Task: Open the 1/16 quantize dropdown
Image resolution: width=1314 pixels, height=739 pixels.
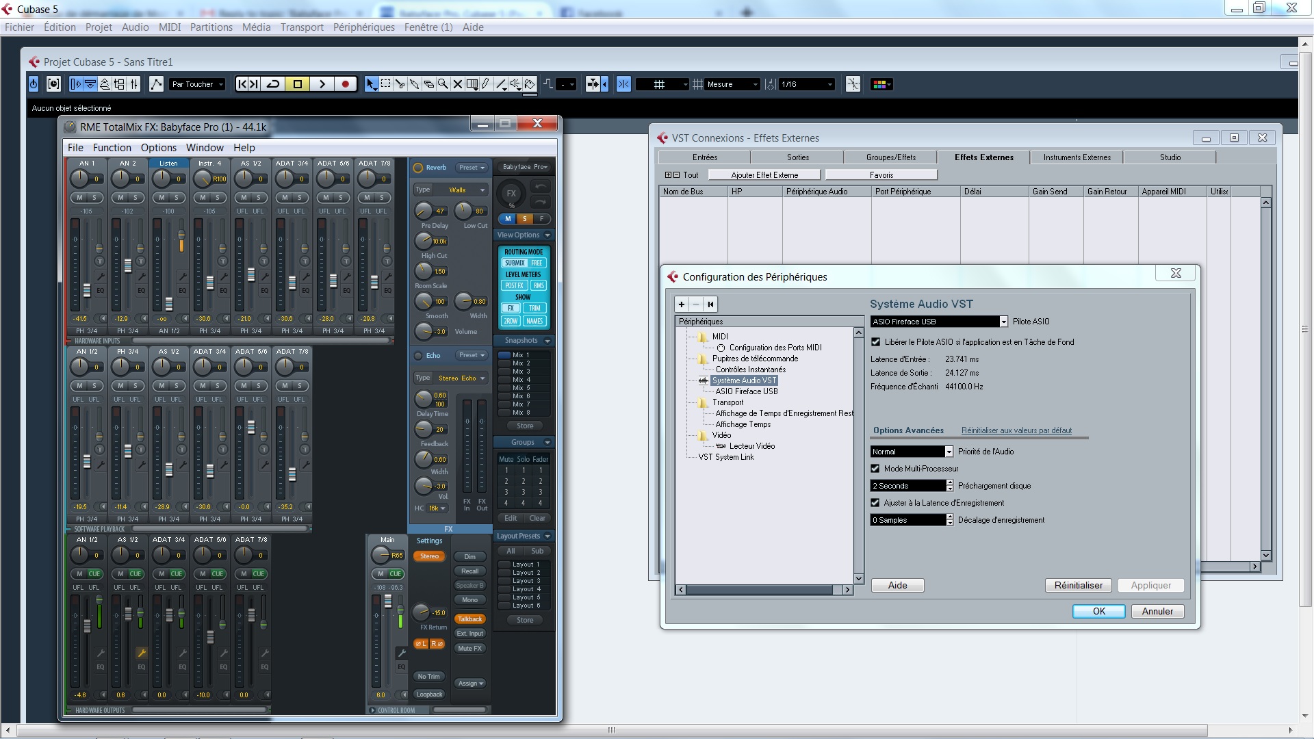Action: [x=807, y=84]
